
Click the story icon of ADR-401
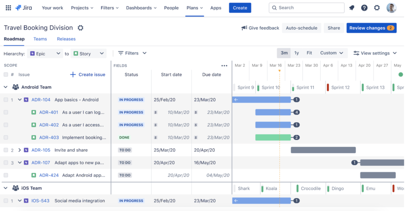[x=34, y=112]
